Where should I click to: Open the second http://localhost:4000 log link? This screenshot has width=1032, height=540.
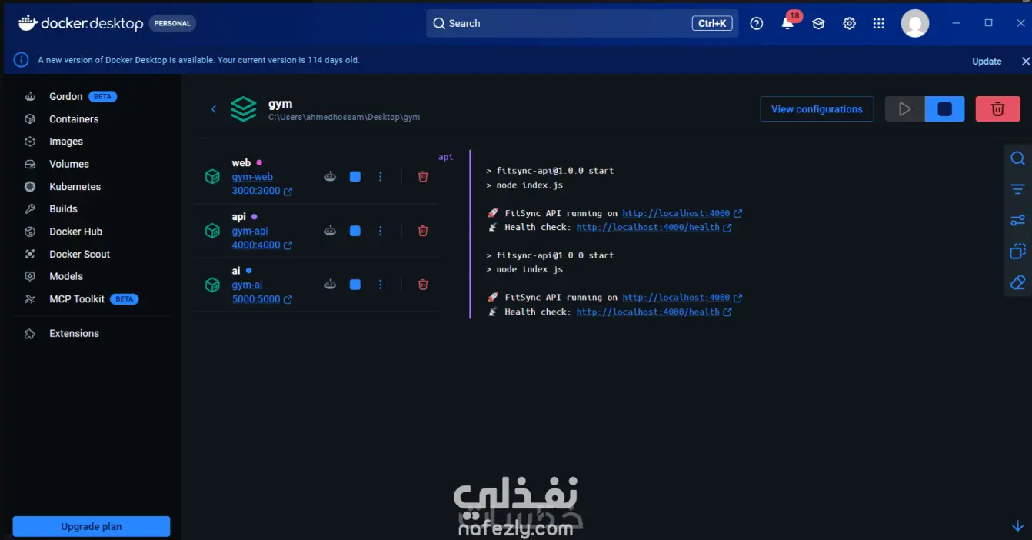pos(682,298)
